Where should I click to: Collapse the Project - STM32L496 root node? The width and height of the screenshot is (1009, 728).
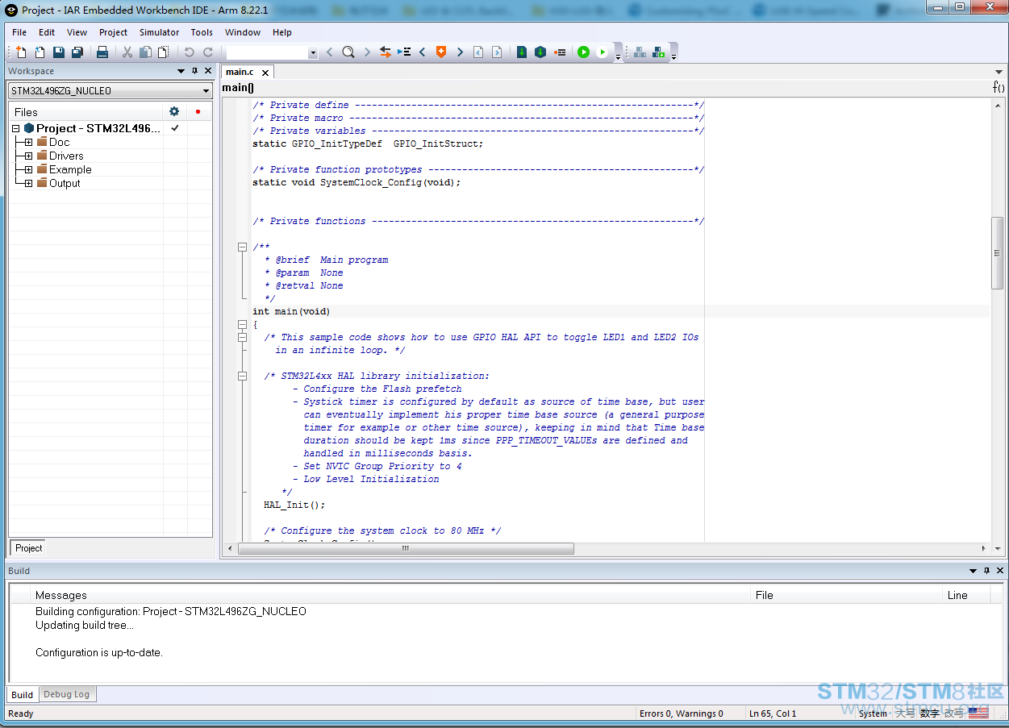(x=16, y=128)
